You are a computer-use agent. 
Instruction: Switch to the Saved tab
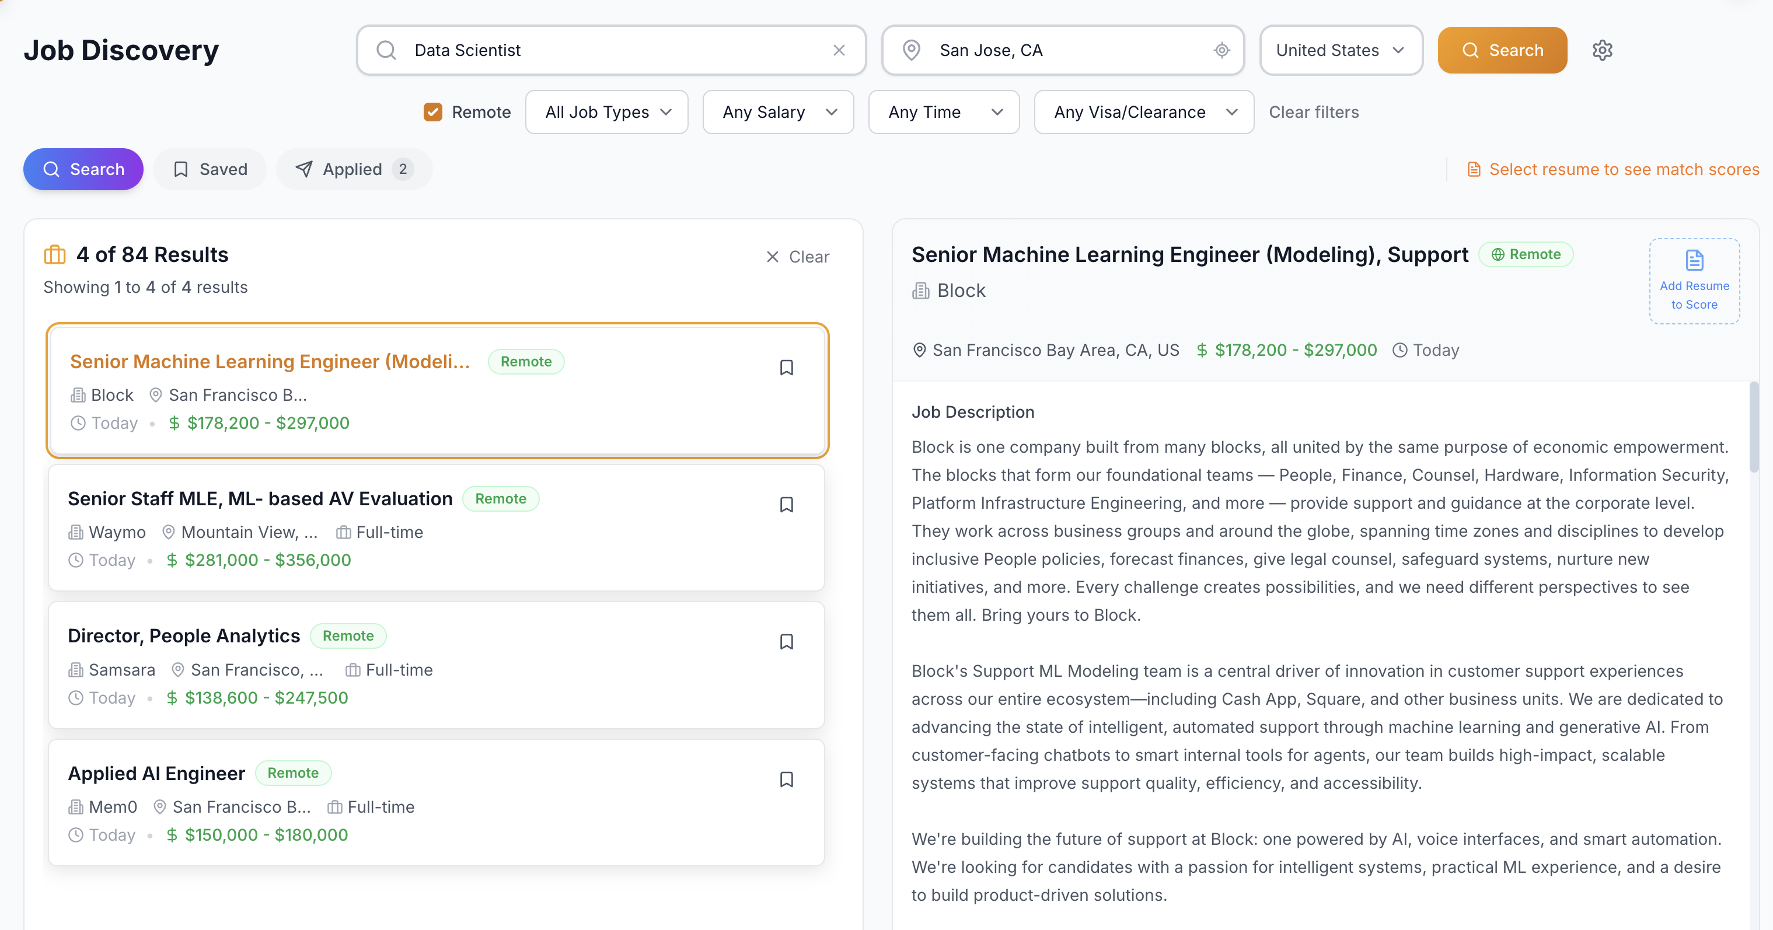click(x=210, y=169)
